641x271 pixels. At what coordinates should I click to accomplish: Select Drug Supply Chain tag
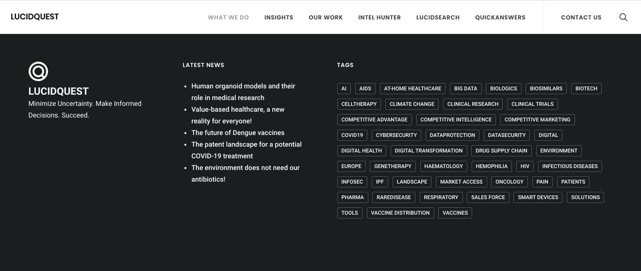coord(502,151)
